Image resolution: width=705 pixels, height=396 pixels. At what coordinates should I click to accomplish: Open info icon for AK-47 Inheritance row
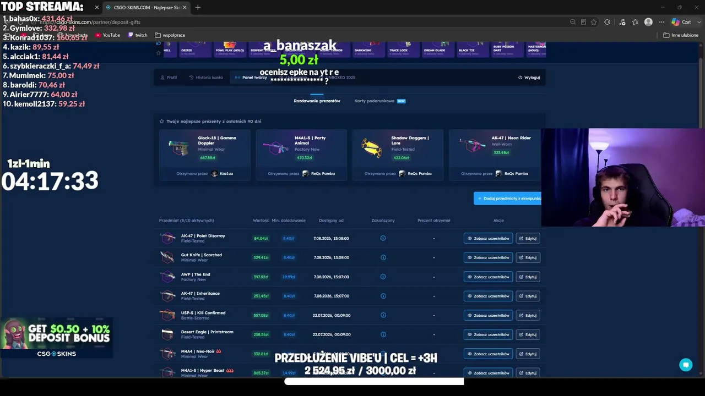pos(383,296)
